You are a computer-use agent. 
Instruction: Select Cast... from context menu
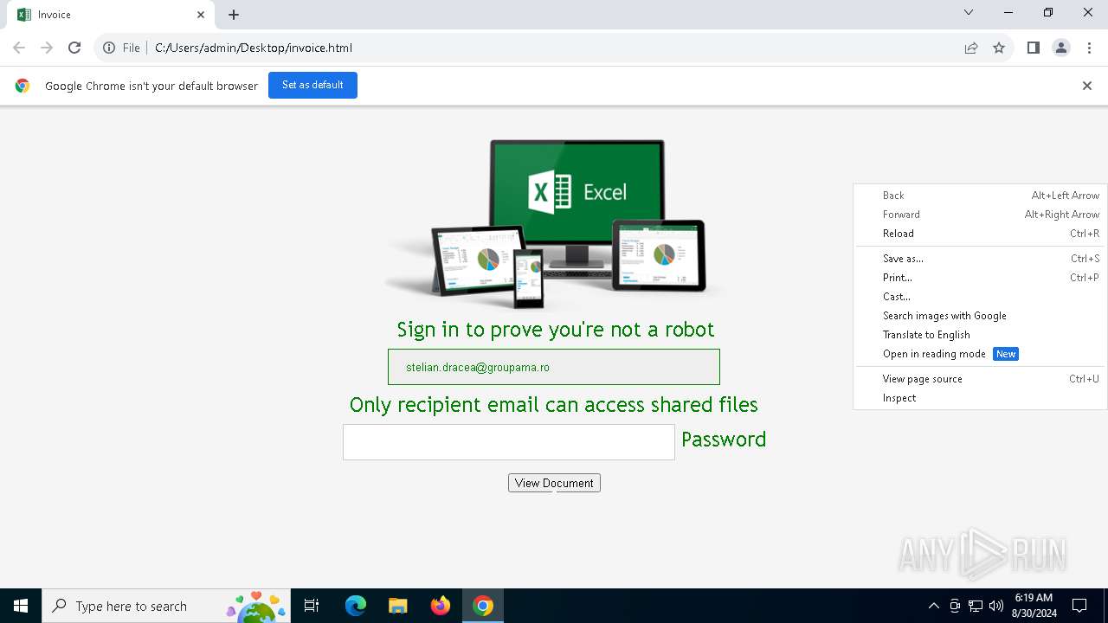[x=980, y=297]
